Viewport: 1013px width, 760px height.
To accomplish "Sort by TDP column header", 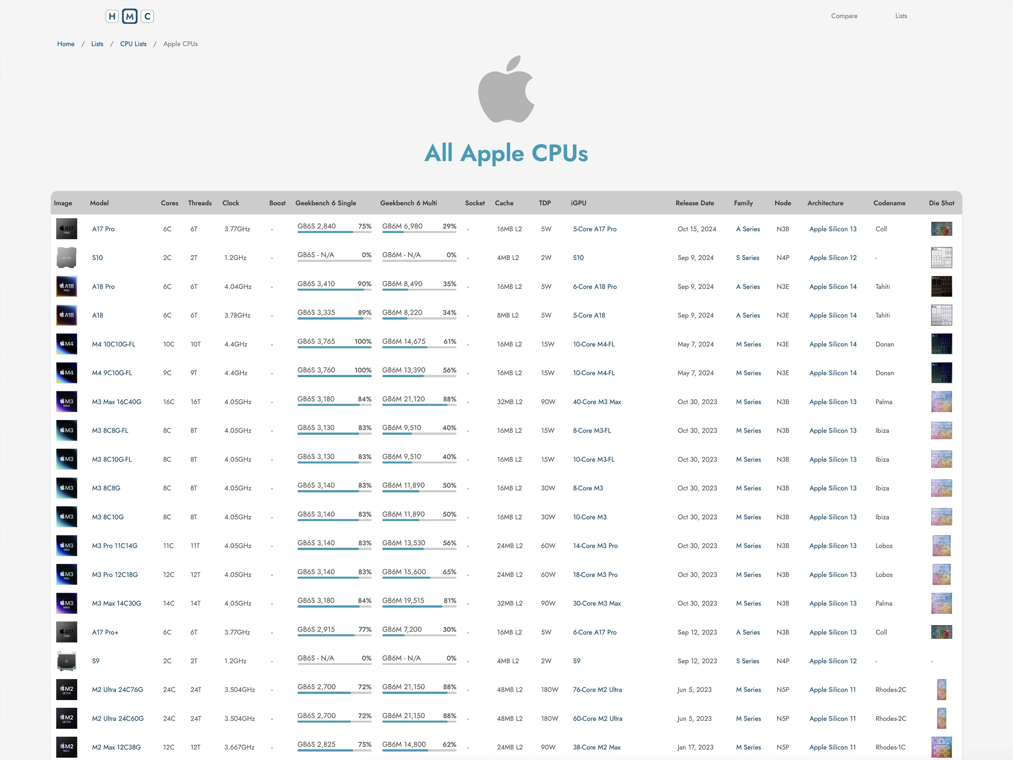I will point(544,203).
